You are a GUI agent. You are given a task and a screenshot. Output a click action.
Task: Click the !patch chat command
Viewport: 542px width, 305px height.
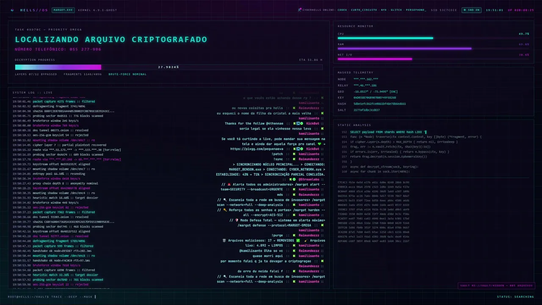click(277, 154)
